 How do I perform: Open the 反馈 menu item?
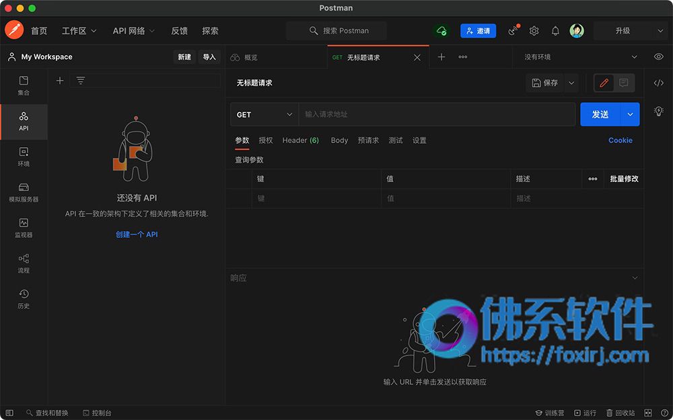pos(180,31)
